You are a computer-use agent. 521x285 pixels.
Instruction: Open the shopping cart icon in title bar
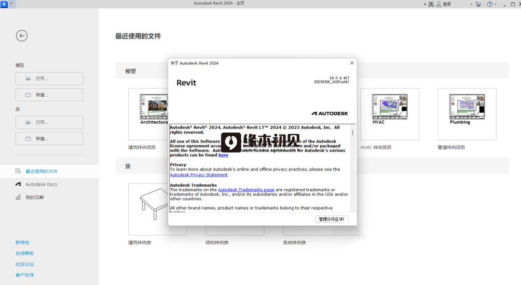tap(478, 4)
